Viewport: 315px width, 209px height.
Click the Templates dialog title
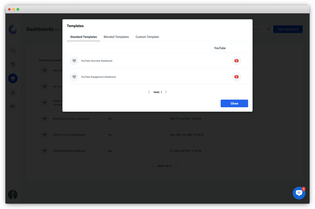click(x=75, y=26)
